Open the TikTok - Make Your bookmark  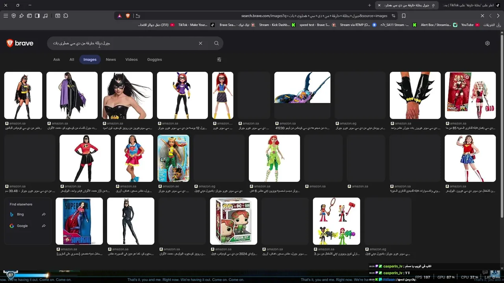coord(196,25)
